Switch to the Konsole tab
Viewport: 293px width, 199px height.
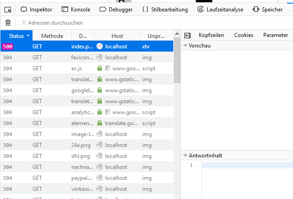click(x=76, y=9)
